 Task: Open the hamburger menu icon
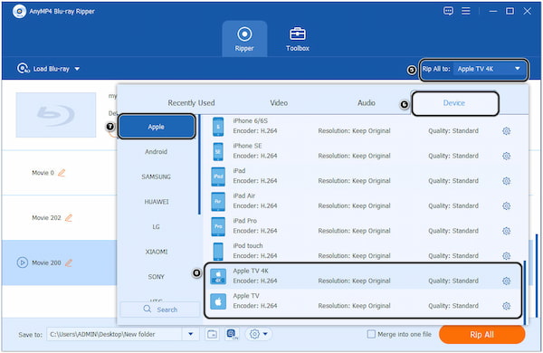tap(466, 11)
